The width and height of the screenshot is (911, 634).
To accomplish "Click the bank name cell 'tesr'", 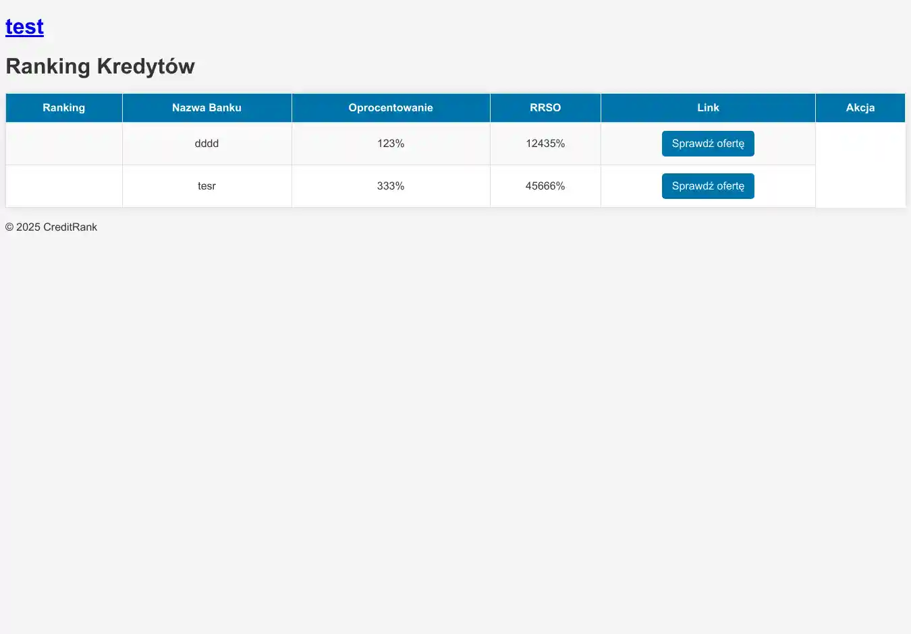I will point(206,186).
